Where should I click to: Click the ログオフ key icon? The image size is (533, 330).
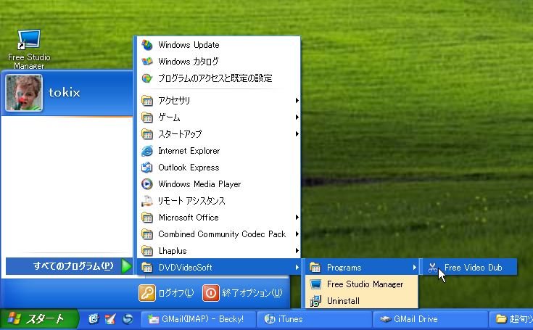147,293
